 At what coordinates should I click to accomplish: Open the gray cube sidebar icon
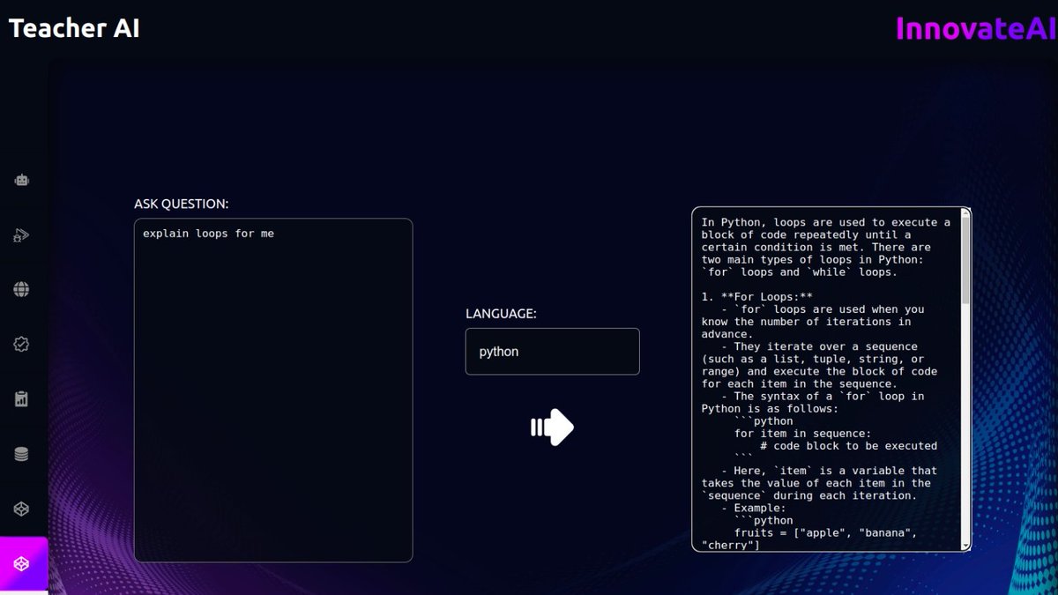(x=22, y=509)
